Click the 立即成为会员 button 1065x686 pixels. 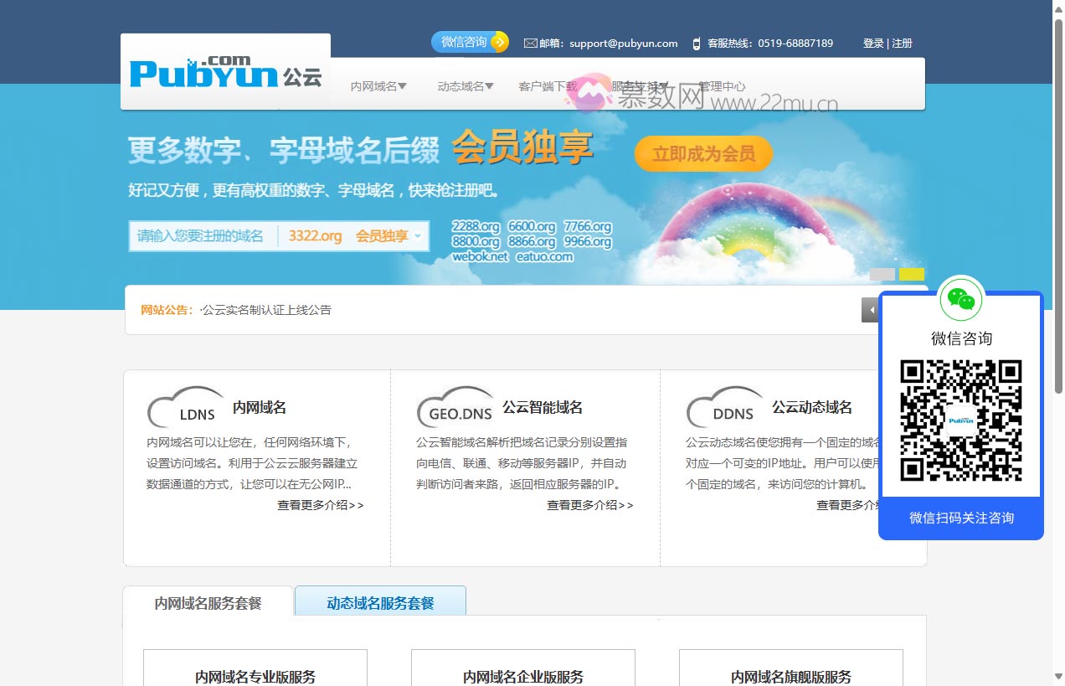point(702,153)
